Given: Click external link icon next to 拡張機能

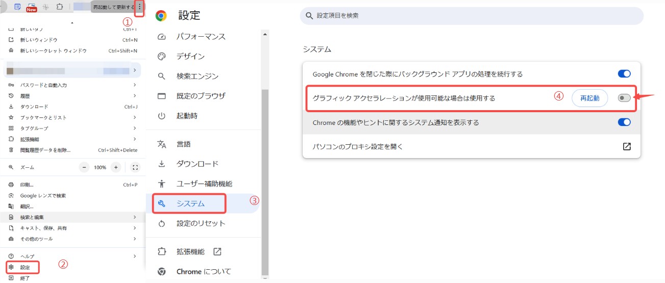Looking at the screenshot, I should point(217,251).
